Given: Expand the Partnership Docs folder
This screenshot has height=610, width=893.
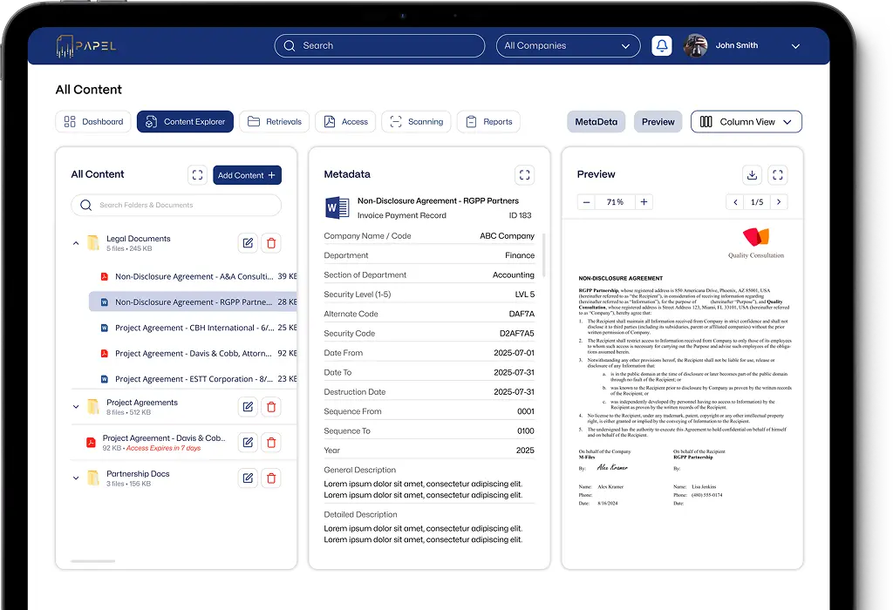Looking at the screenshot, I should coord(76,478).
